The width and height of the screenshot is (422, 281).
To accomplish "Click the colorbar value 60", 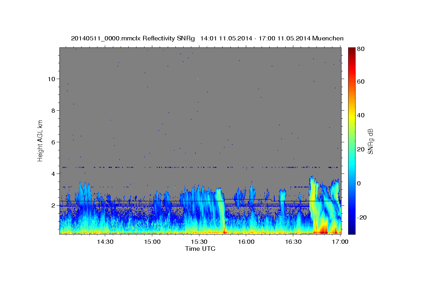I will pos(360,81).
